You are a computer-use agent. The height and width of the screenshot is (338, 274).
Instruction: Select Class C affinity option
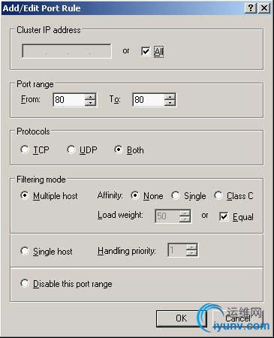tap(218, 195)
